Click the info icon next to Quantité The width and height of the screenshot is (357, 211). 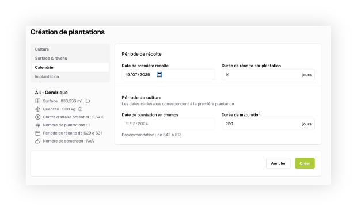pyautogui.click(x=80, y=109)
